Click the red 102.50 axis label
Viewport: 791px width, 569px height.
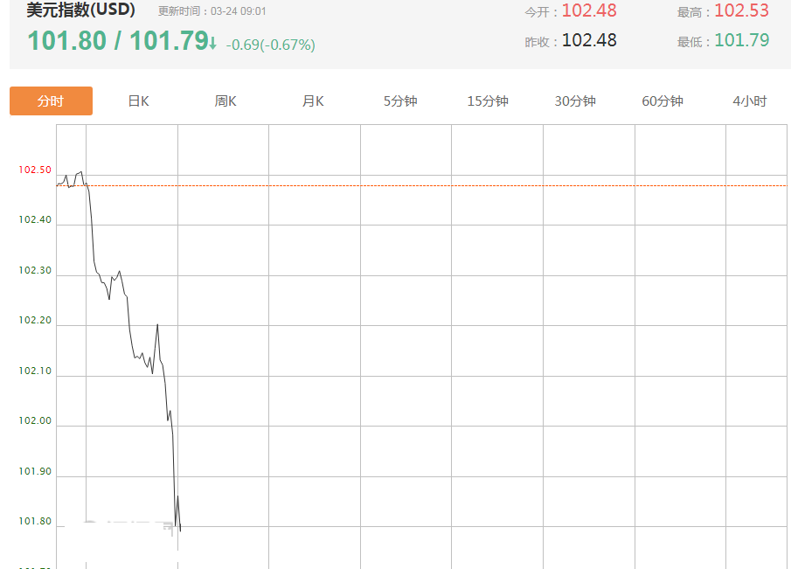pos(35,170)
